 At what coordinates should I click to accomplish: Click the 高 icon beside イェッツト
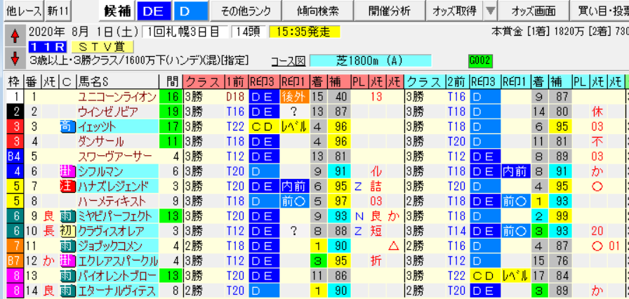click(67, 126)
